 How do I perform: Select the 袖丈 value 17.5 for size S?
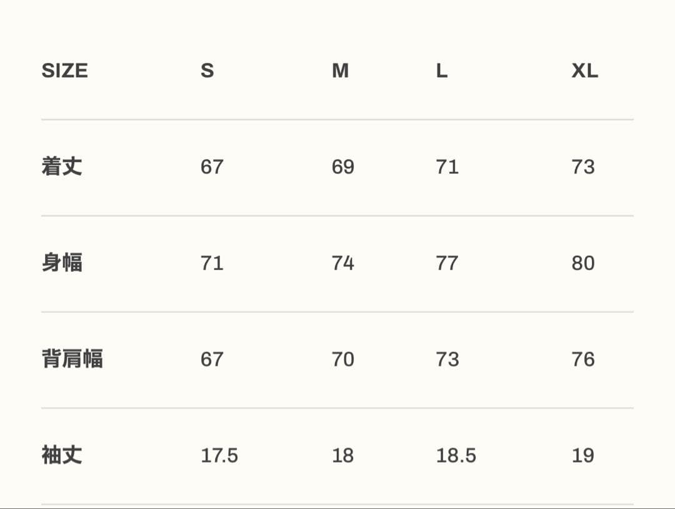[x=219, y=455]
